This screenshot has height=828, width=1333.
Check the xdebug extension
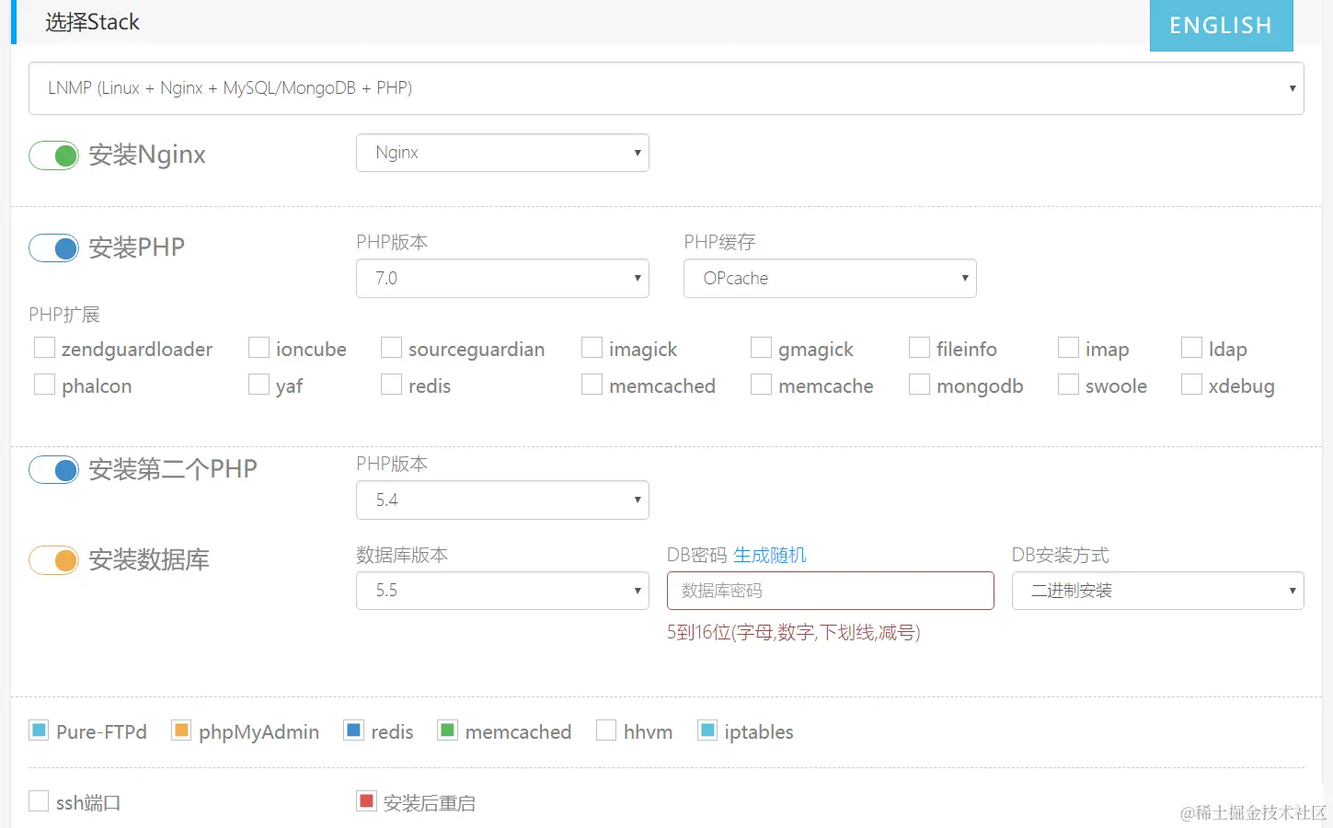coord(1191,384)
